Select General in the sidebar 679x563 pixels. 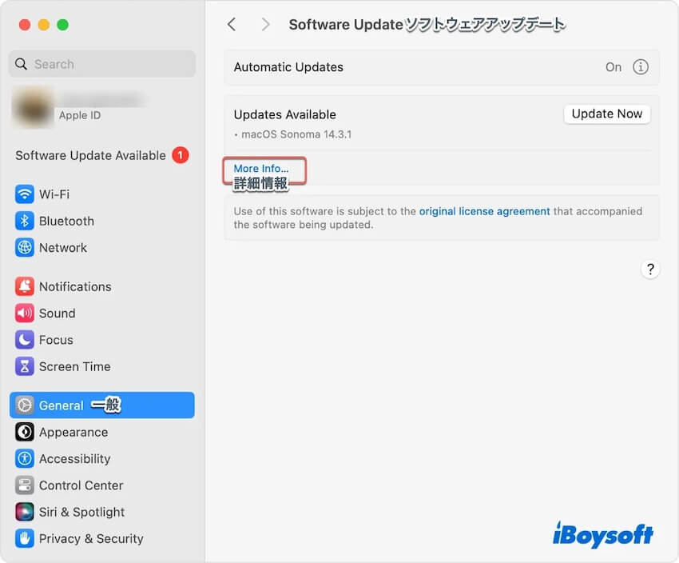click(61, 405)
